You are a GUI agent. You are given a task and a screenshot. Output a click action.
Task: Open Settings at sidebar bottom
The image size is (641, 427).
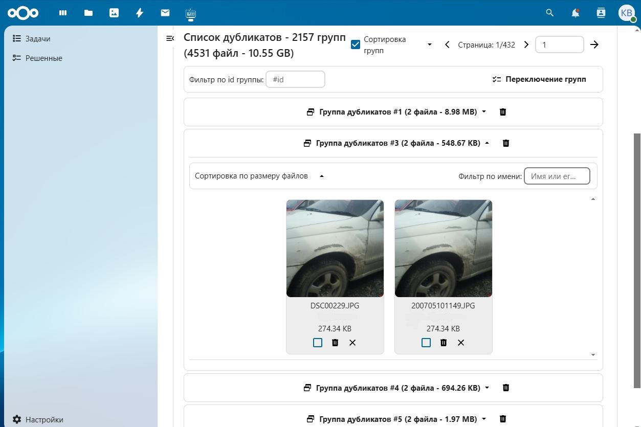click(44, 419)
